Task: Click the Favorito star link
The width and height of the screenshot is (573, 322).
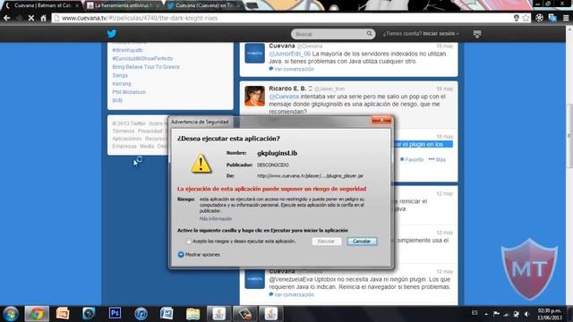Action: [412, 159]
